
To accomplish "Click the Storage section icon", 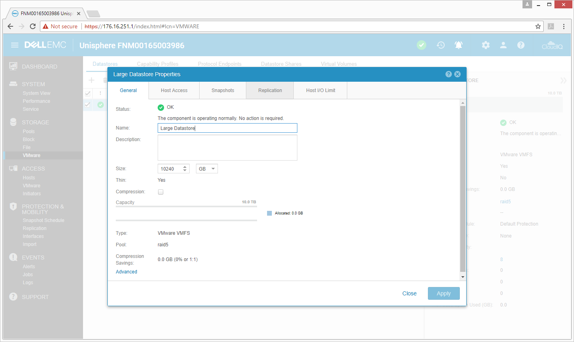I will (x=13, y=122).
